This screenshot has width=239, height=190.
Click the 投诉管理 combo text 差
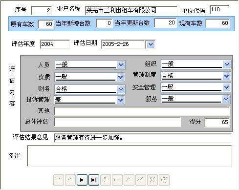click(58, 100)
